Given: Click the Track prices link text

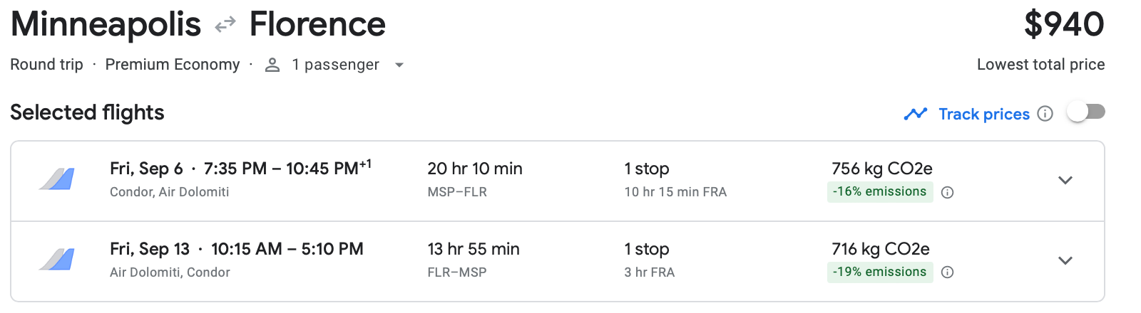Looking at the screenshot, I should pos(984,114).
